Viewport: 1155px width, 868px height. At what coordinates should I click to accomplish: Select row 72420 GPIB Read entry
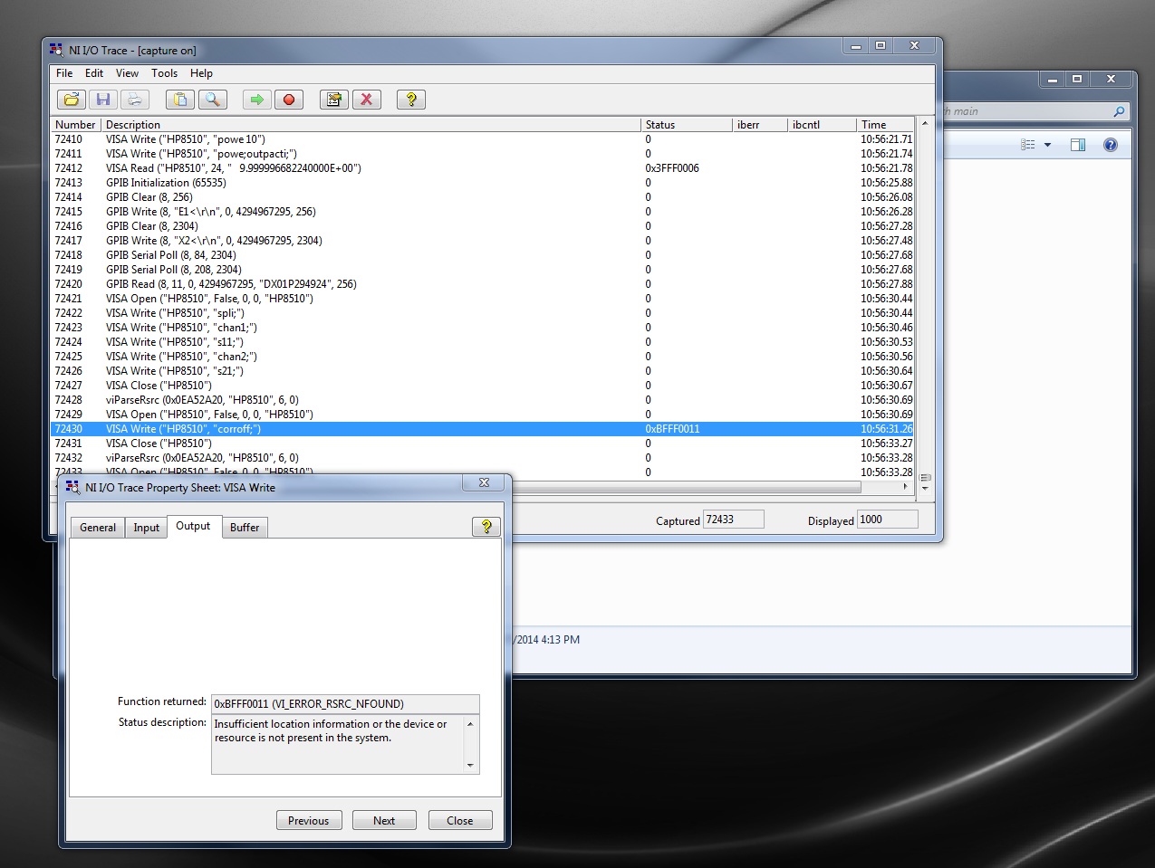point(482,284)
